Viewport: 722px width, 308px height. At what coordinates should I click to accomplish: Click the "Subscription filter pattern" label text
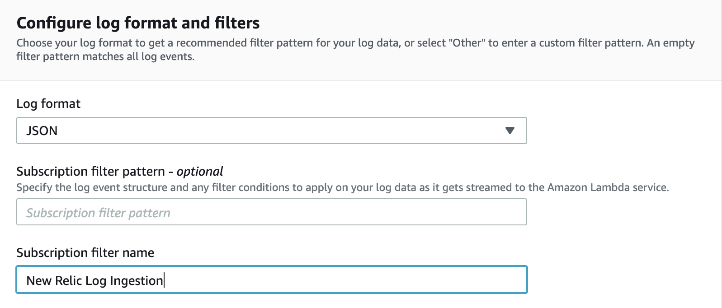[91, 172]
